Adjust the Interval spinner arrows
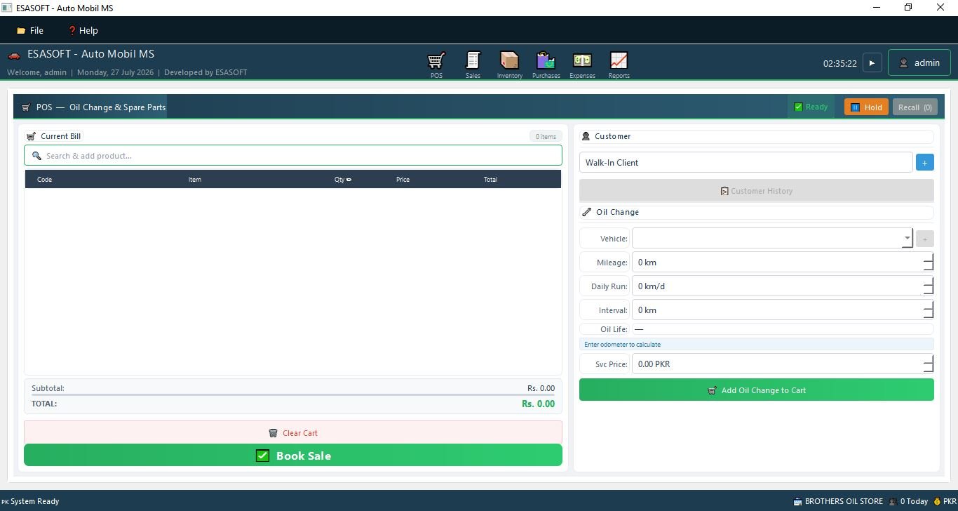The width and height of the screenshot is (958, 511). (928, 310)
